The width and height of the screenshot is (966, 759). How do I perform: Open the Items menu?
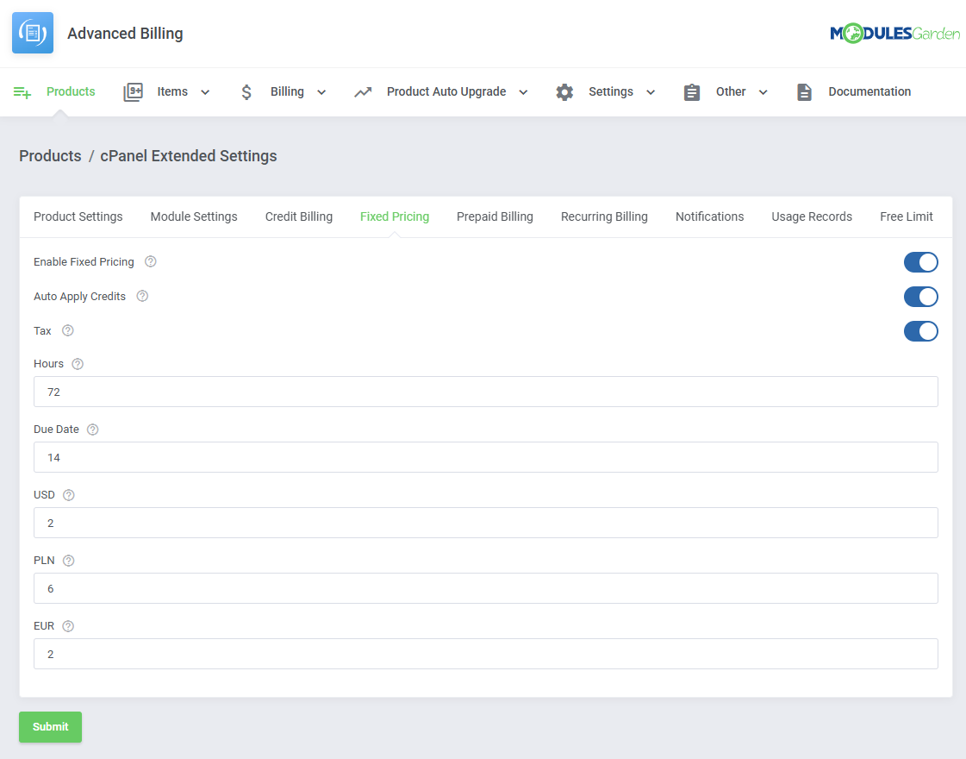point(172,91)
